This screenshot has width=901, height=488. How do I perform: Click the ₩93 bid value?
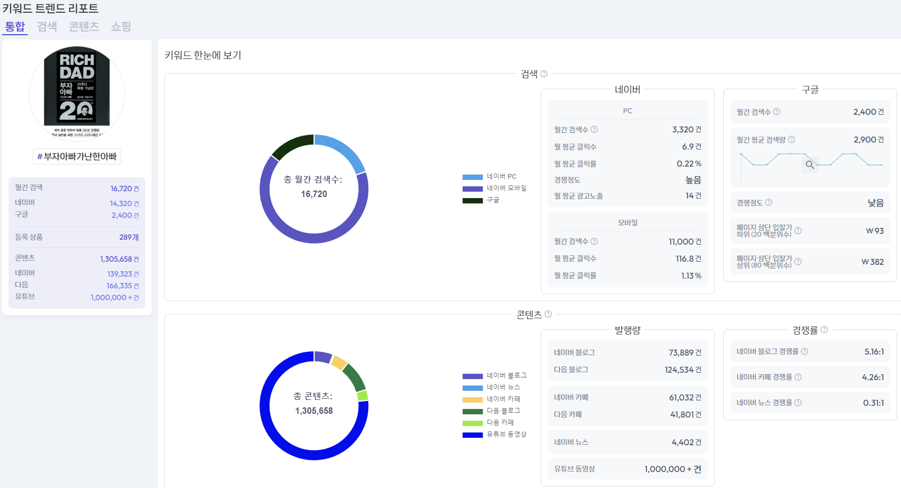[875, 231]
